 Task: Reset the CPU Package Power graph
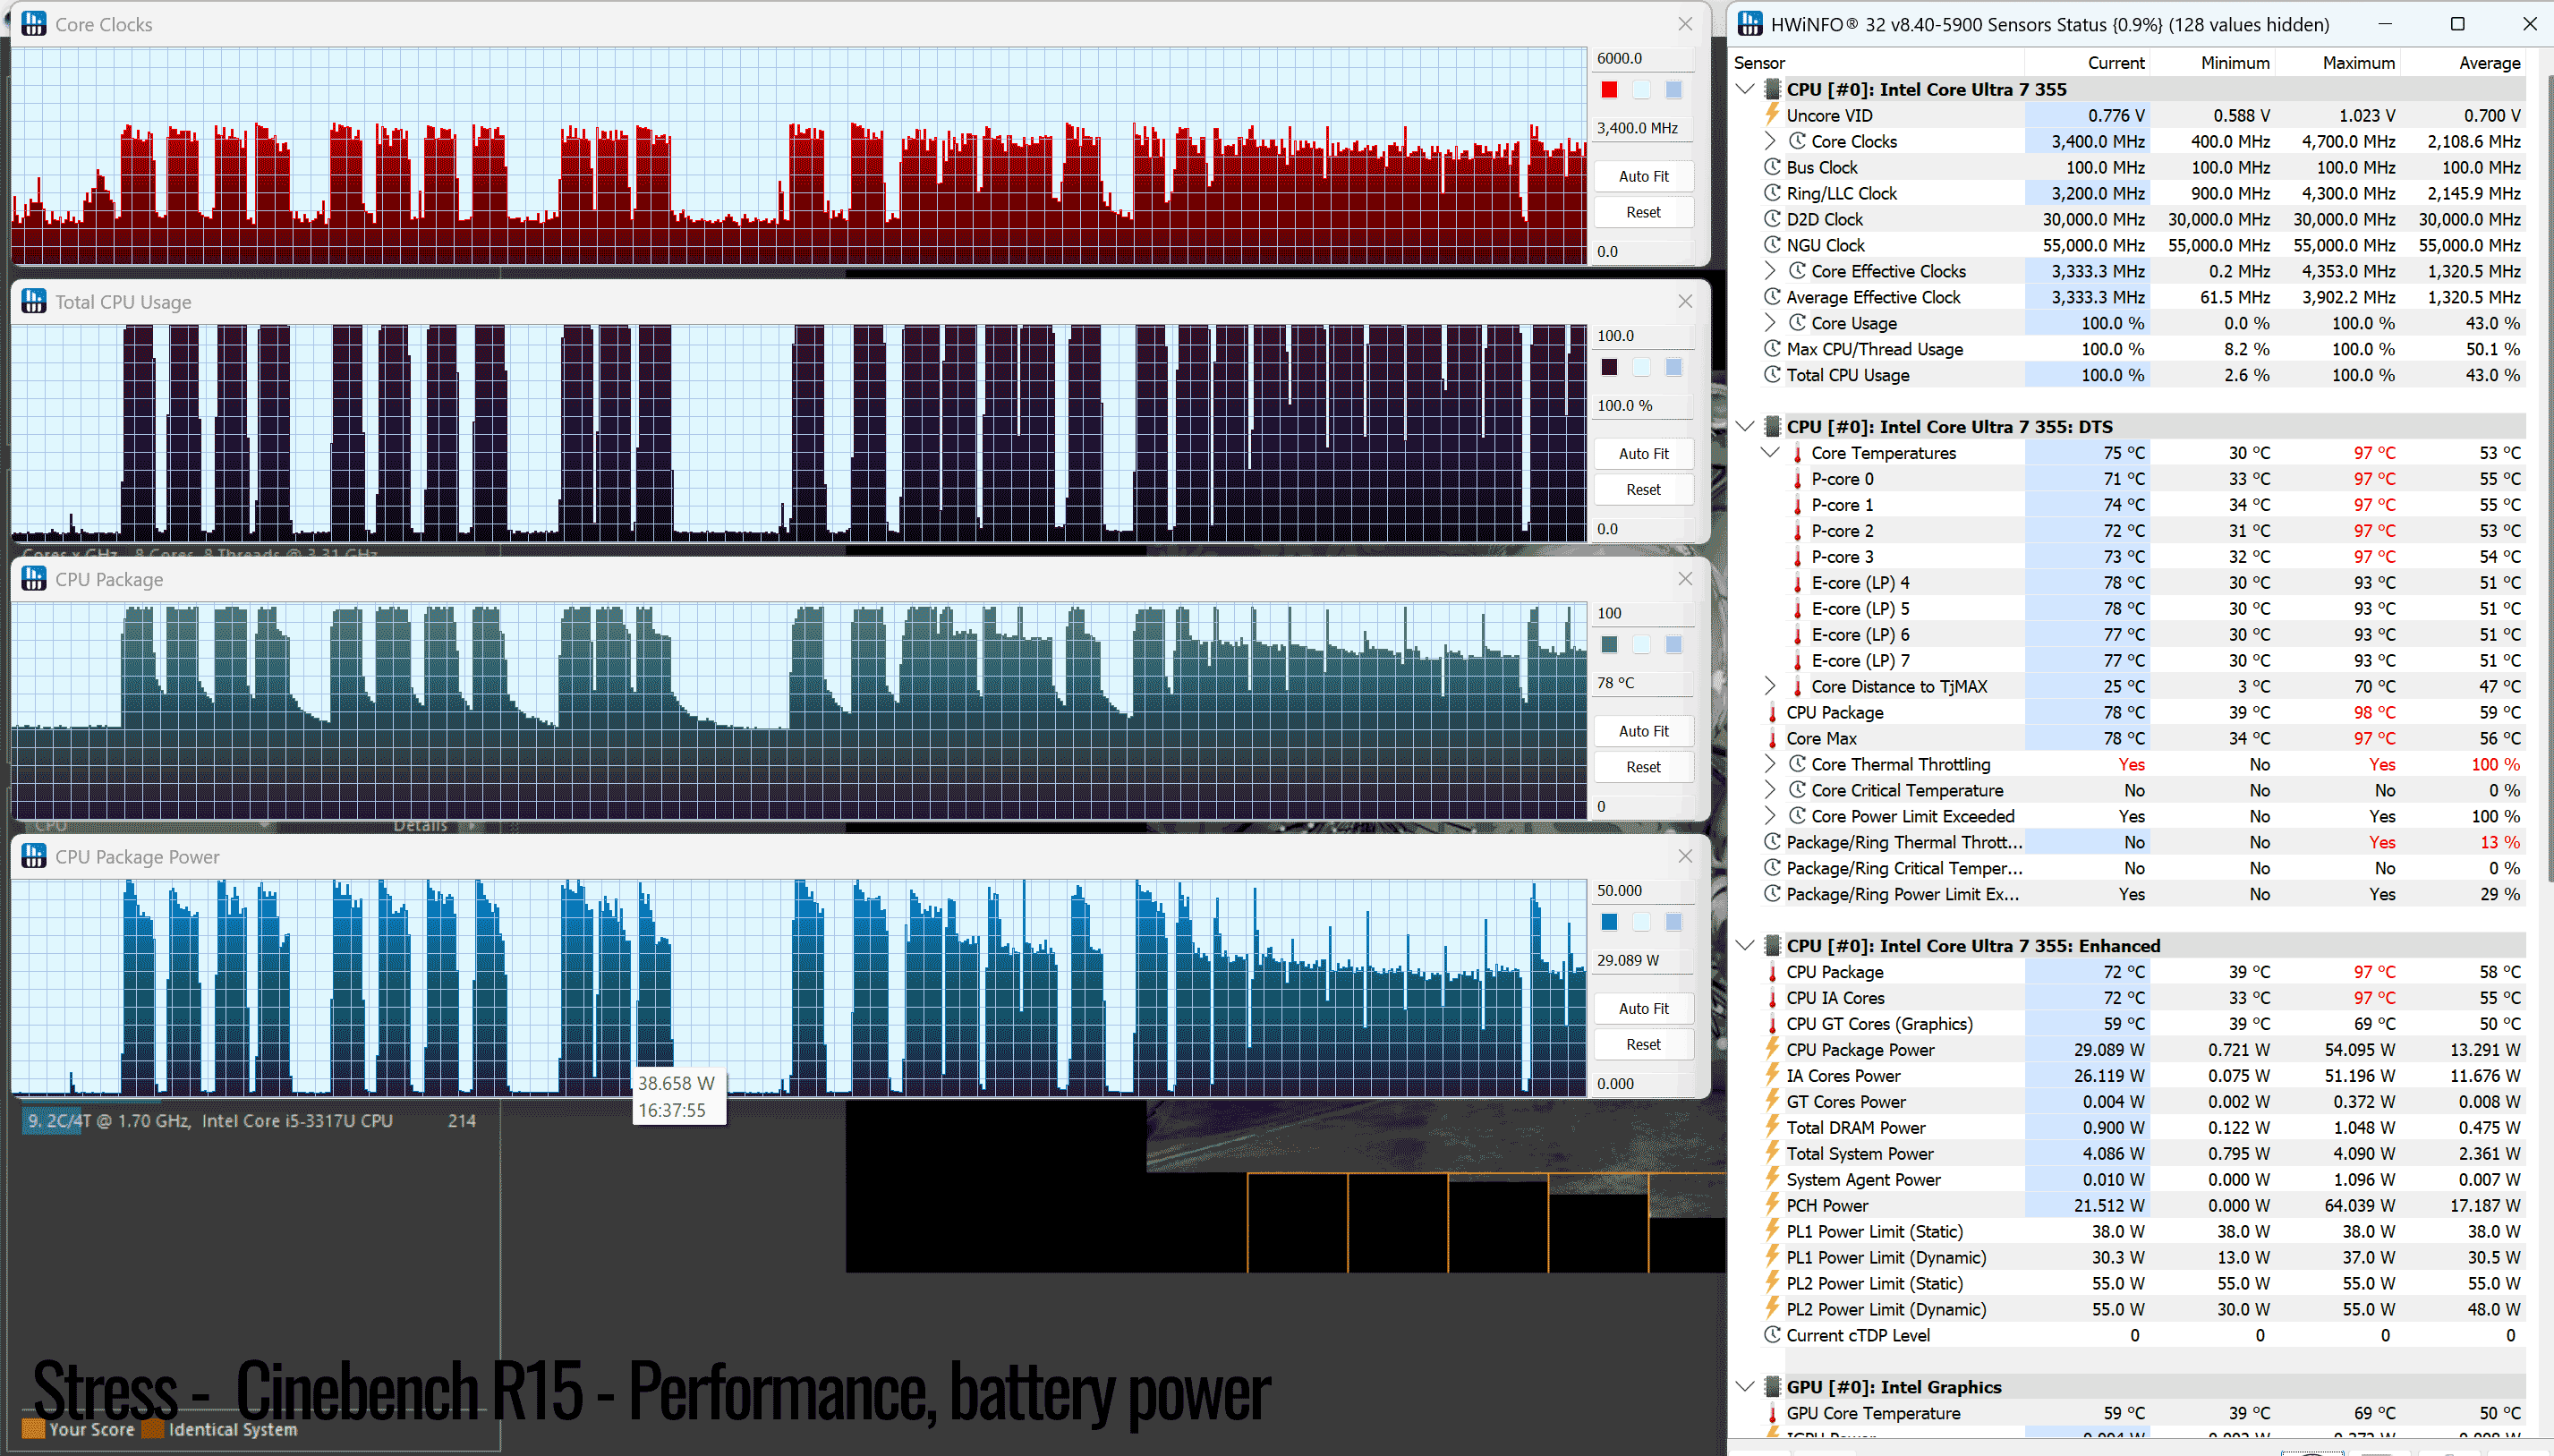1643,1045
